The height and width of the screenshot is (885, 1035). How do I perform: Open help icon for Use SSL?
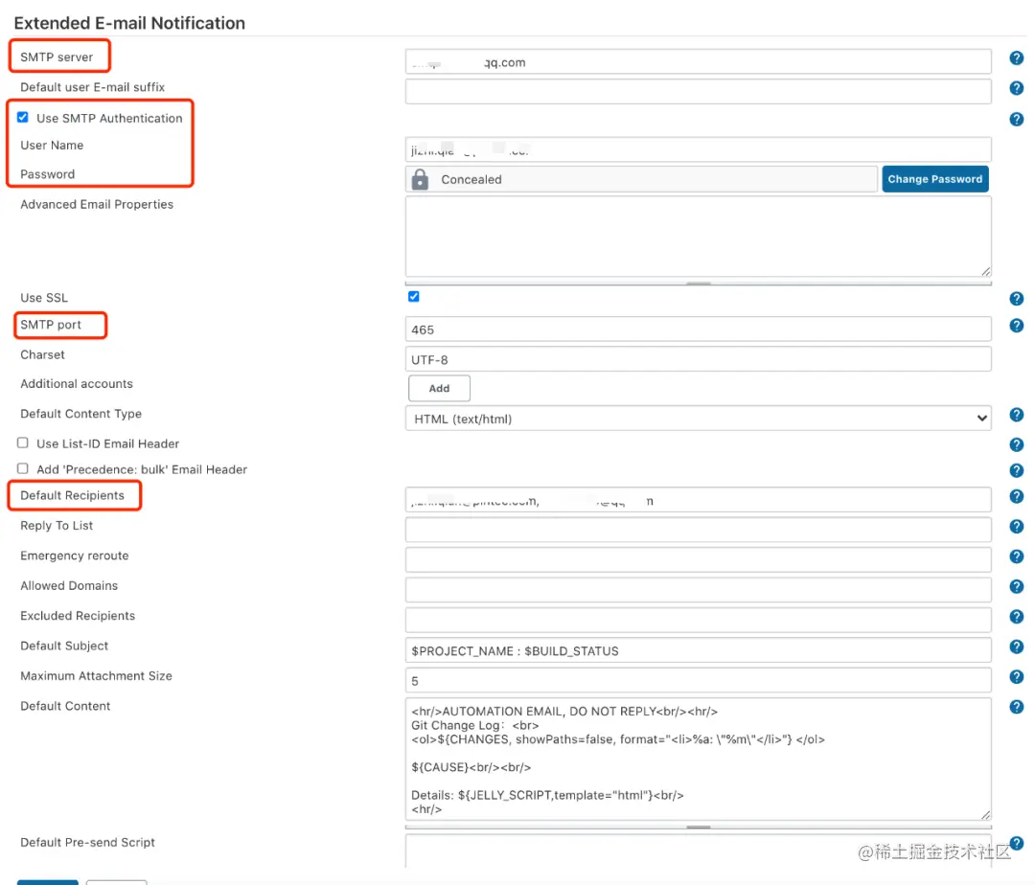click(1016, 298)
